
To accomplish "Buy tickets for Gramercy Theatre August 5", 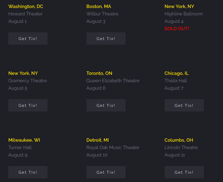I will coord(28,105).
